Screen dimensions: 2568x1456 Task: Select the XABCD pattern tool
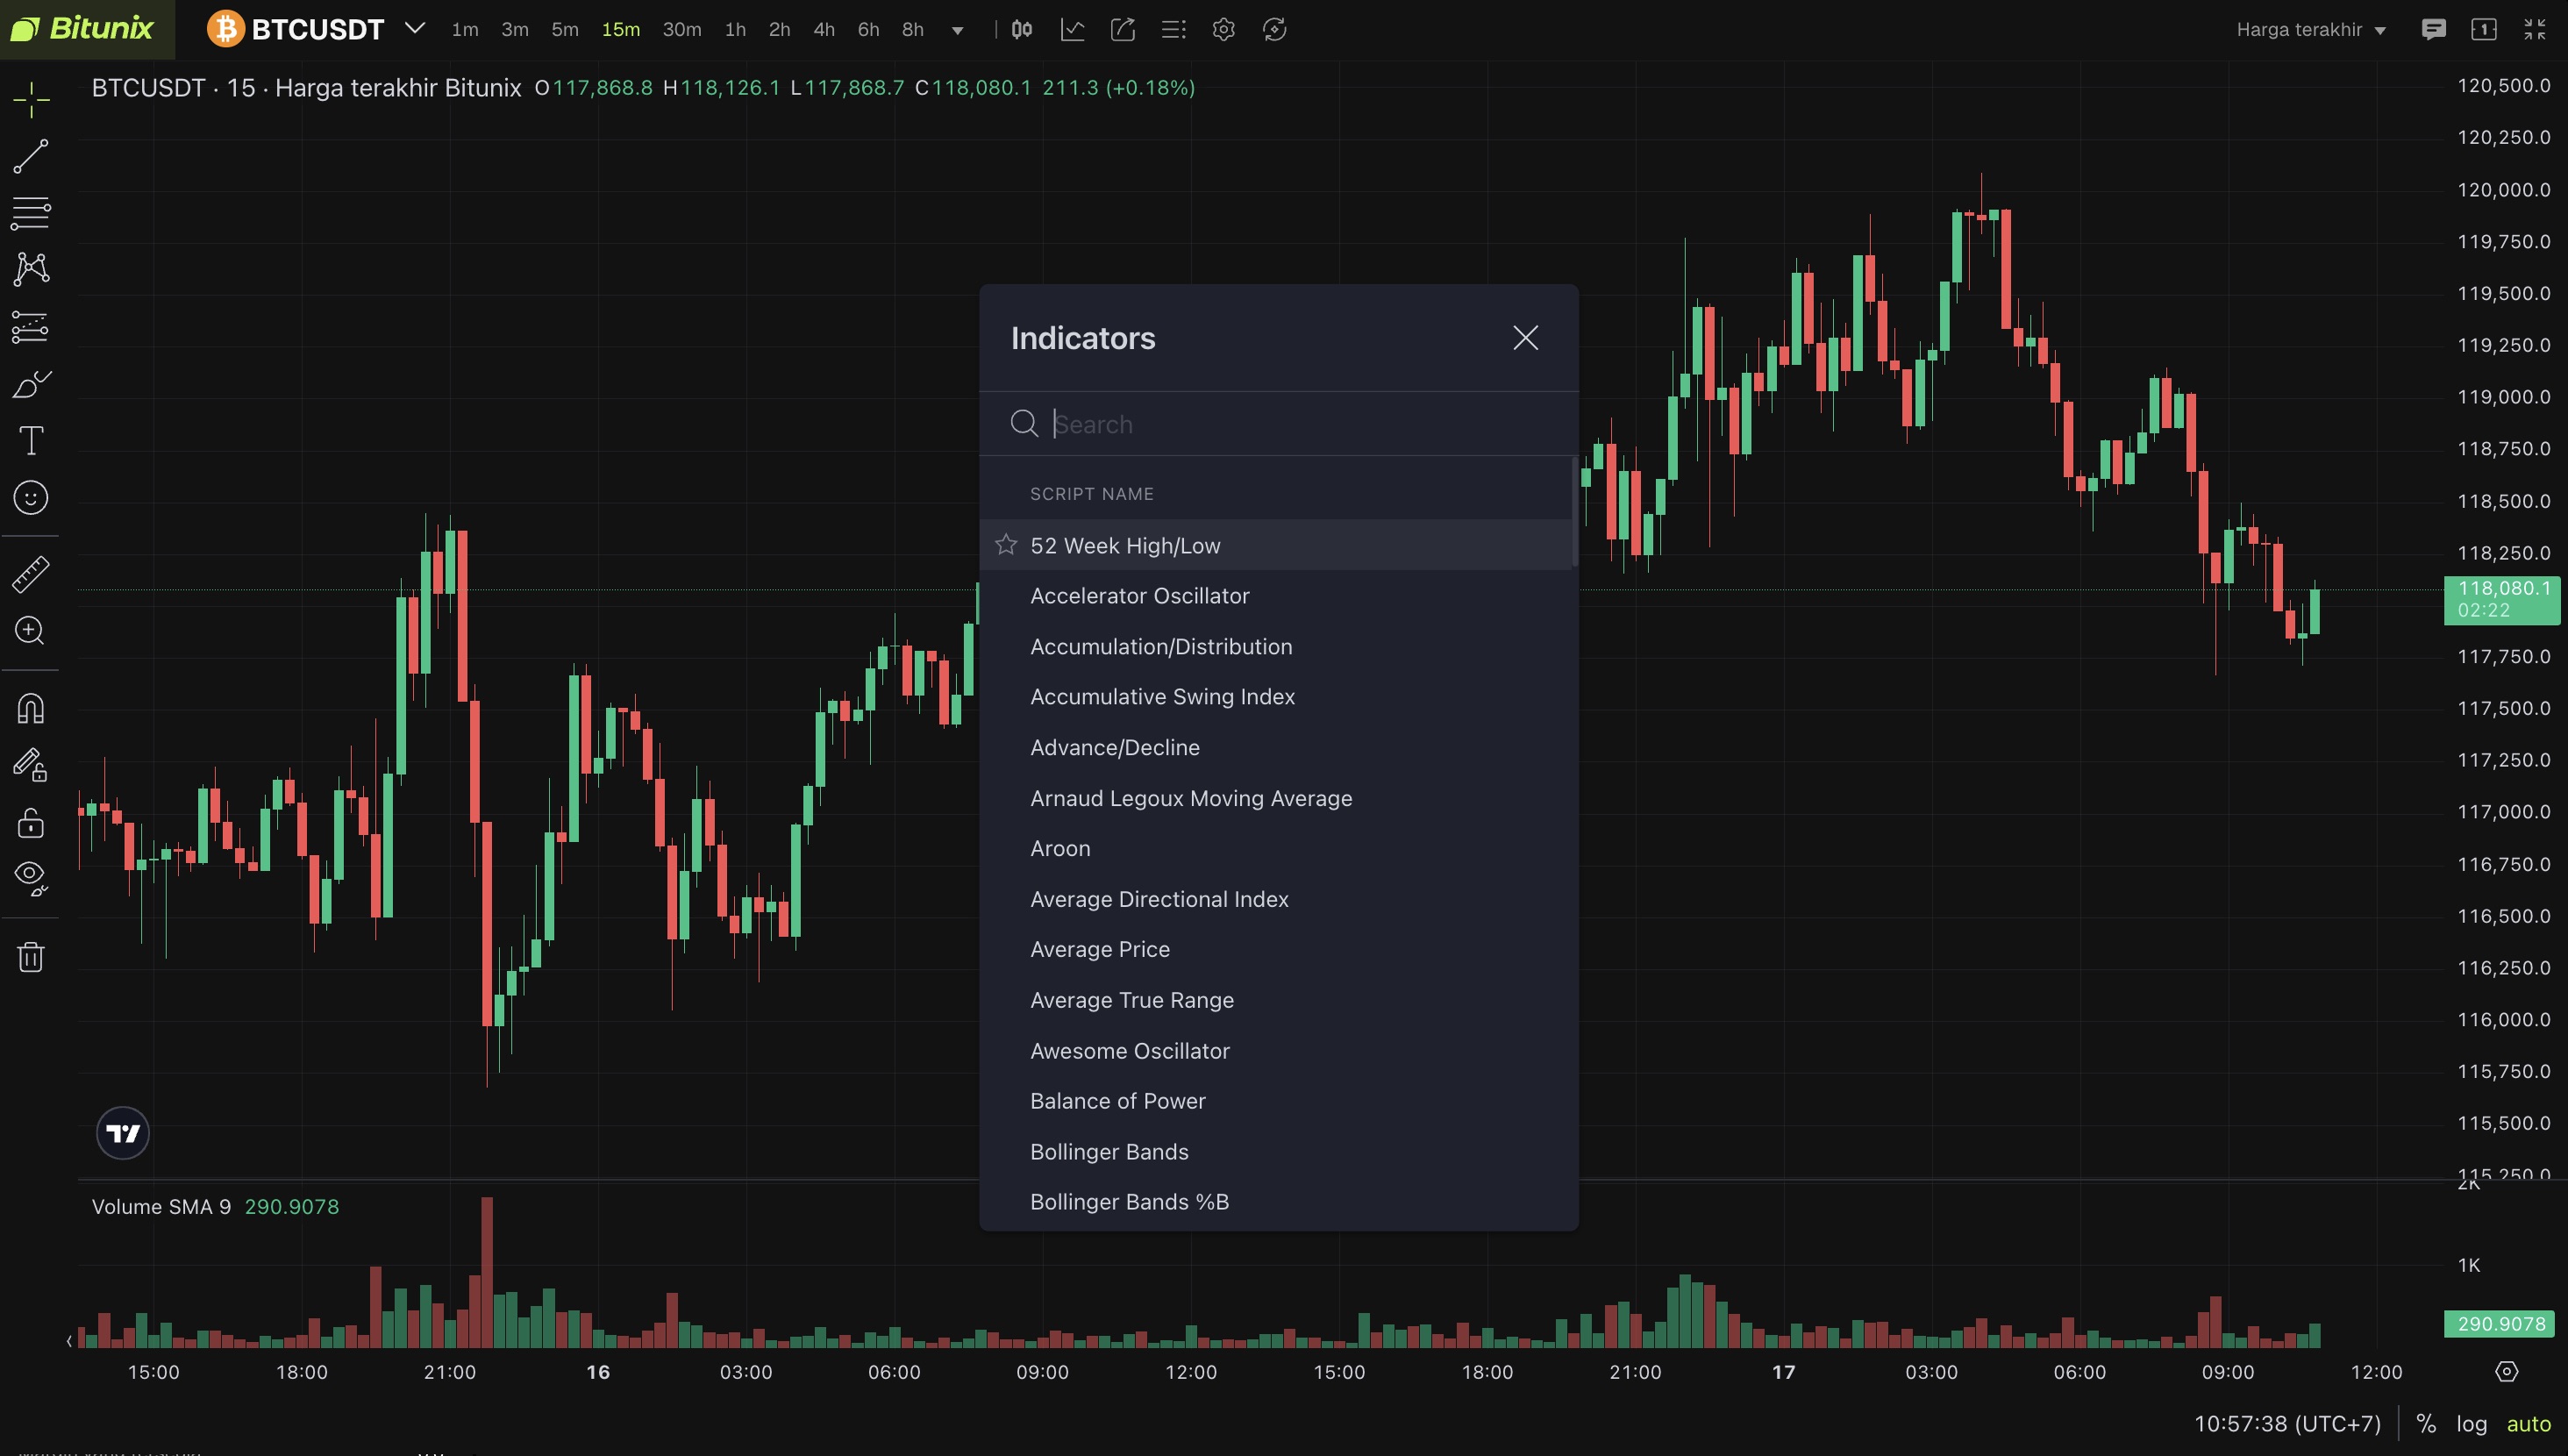pos(31,268)
